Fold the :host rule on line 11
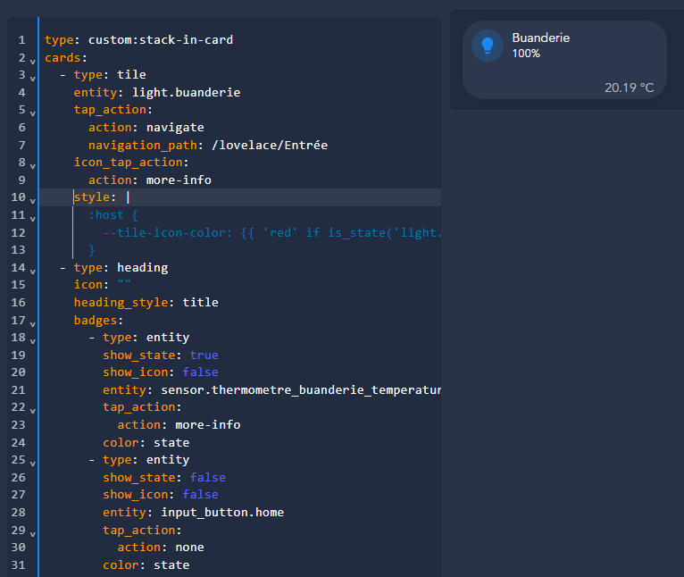 point(32,218)
